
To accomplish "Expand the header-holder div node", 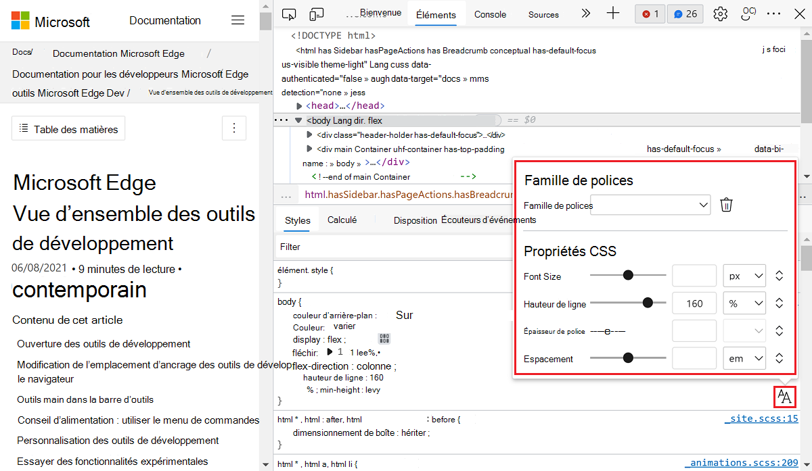I will [x=311, y=134].
